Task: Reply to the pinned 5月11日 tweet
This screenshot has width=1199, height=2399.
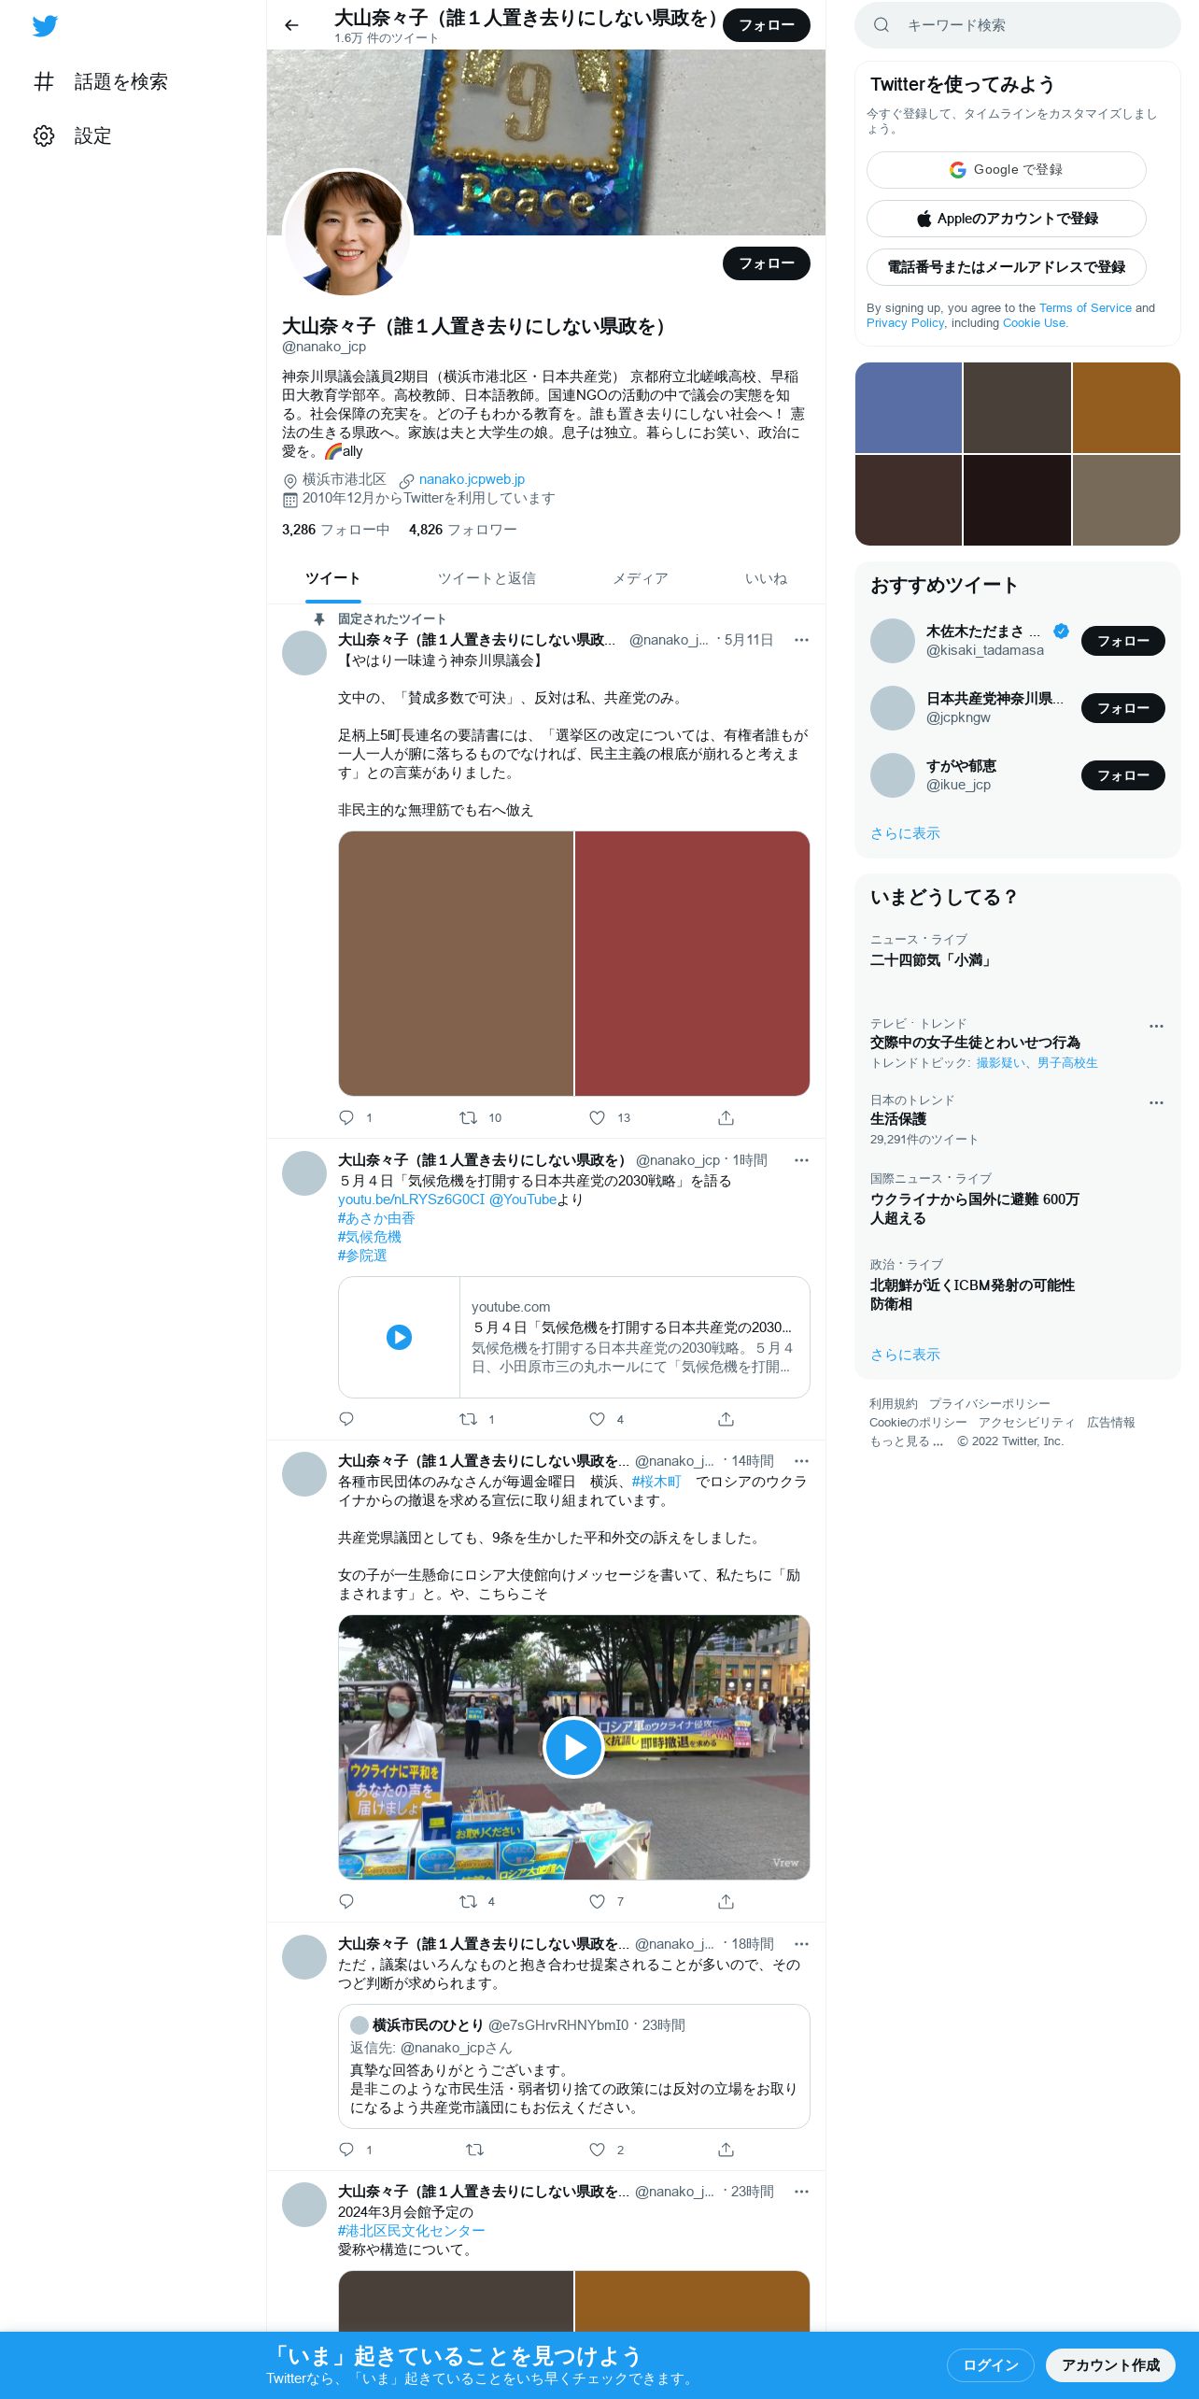Action: pos(346,1117)
